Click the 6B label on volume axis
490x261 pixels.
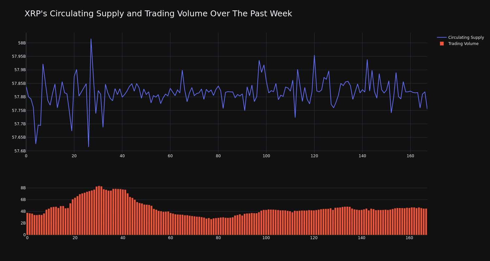pos(23,200)
